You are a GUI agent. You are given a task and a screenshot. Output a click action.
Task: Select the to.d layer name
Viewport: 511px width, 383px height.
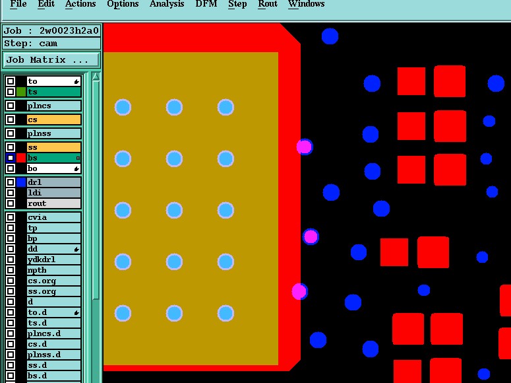(54, 312)
